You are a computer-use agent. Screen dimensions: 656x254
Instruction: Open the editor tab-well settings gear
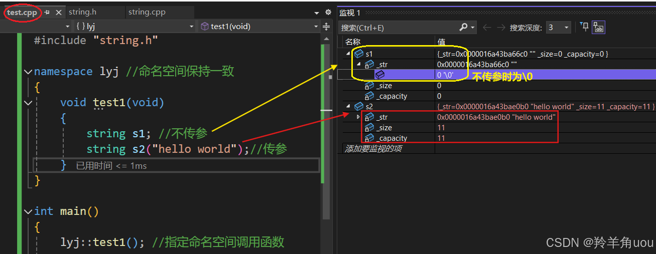(x=328, y=12)
